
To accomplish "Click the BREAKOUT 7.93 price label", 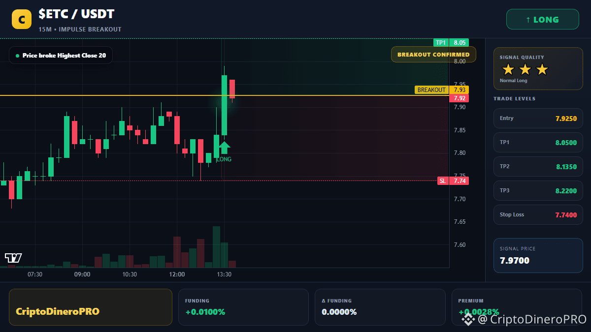I will tap(442, 90).
